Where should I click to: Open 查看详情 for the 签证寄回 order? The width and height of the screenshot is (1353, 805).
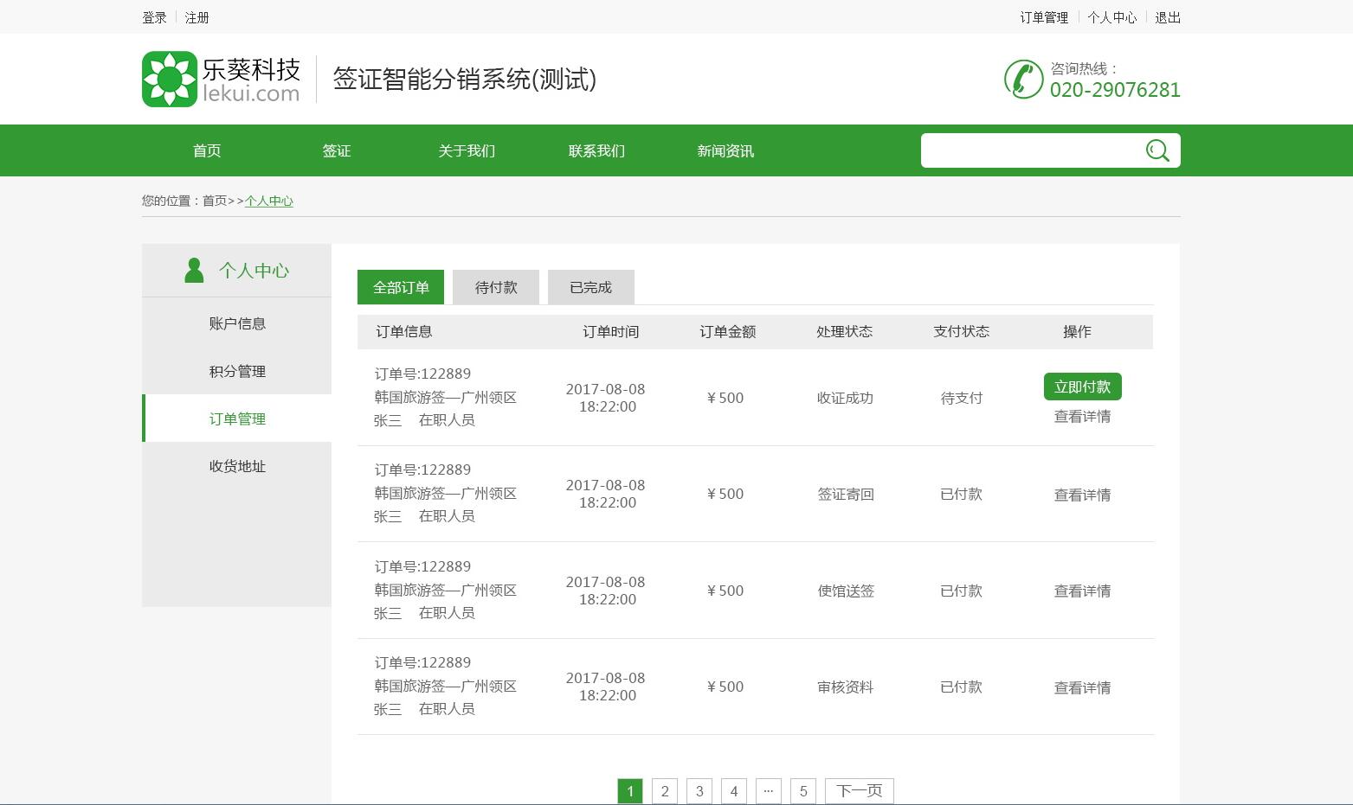[1081, 494]
